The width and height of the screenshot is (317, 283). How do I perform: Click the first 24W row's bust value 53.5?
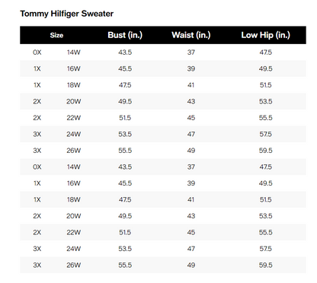click(125, 134)
